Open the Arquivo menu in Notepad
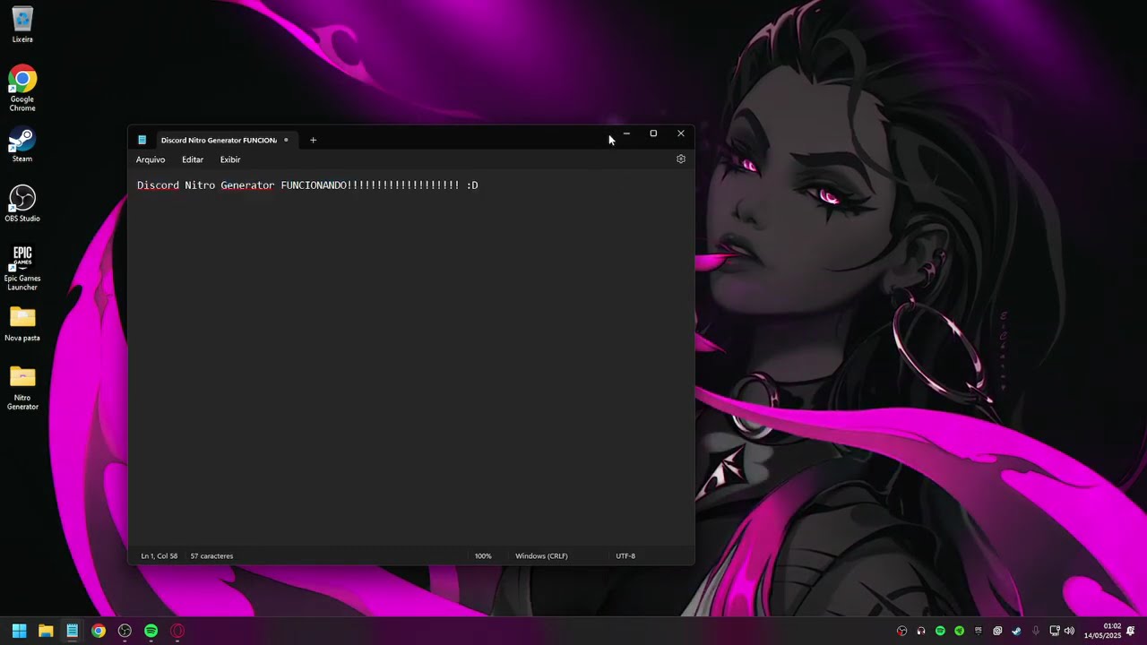 pyautogui.click(x=151, y=159)
